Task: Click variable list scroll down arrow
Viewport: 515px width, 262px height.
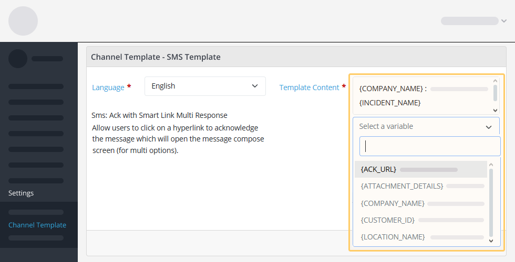Action: click(491, 241)
